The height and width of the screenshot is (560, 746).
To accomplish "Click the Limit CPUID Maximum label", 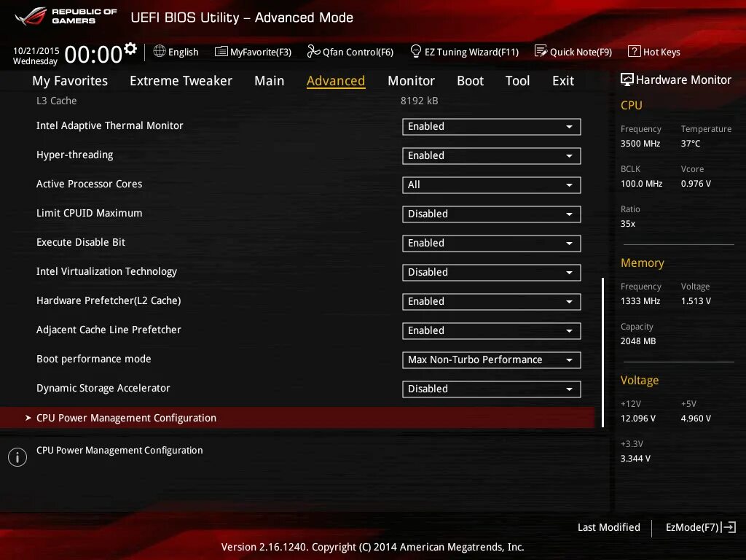I will tap(89, 213).
